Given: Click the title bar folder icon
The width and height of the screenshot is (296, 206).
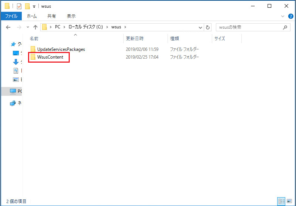Looking at the screenshot, I should tap(7, 6).
